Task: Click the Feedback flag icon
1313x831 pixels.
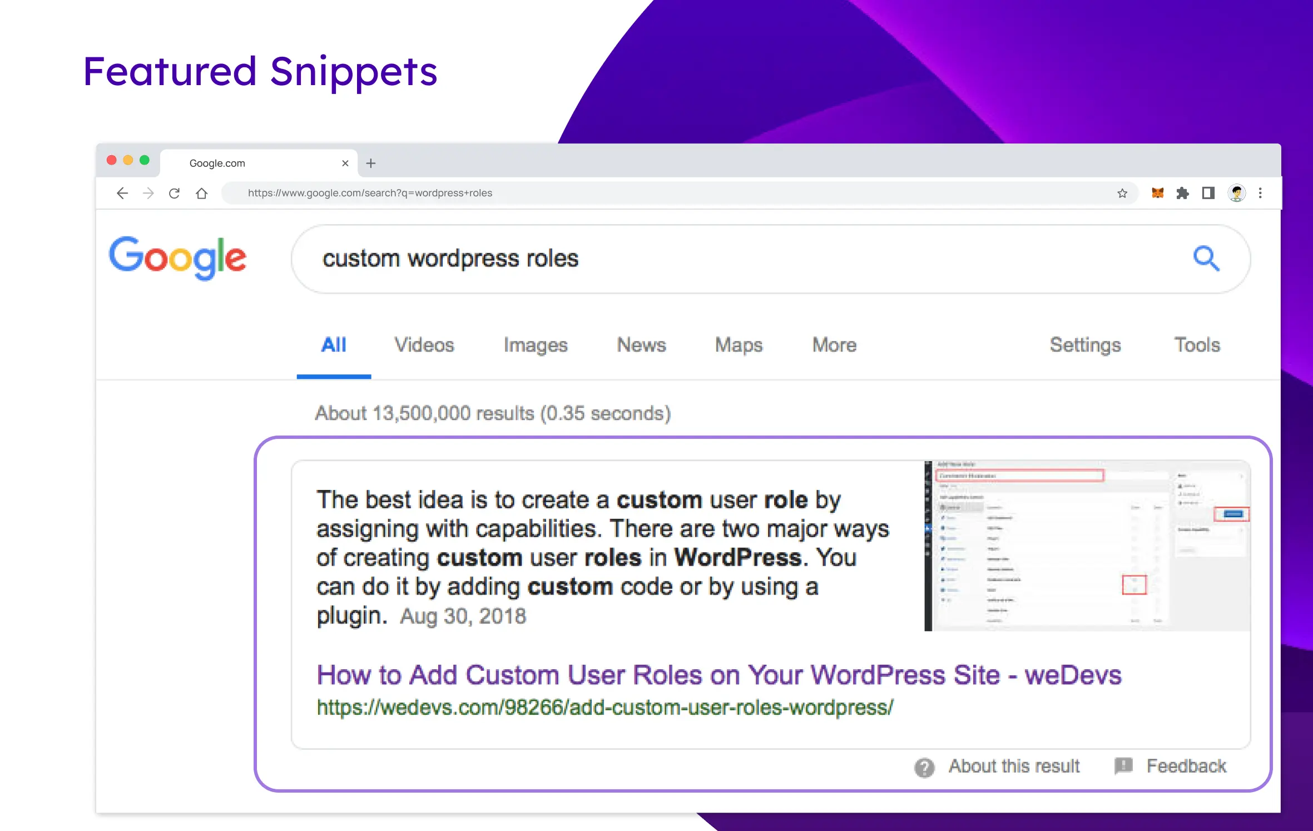Action: (x=1123, y=766)
